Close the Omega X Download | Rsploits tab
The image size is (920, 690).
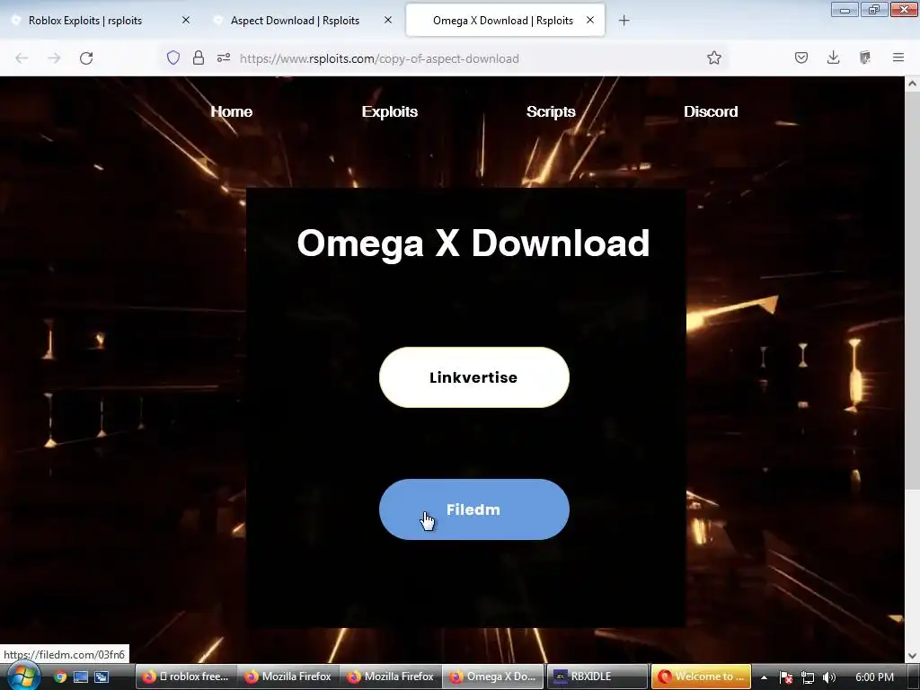coord(590,20)
